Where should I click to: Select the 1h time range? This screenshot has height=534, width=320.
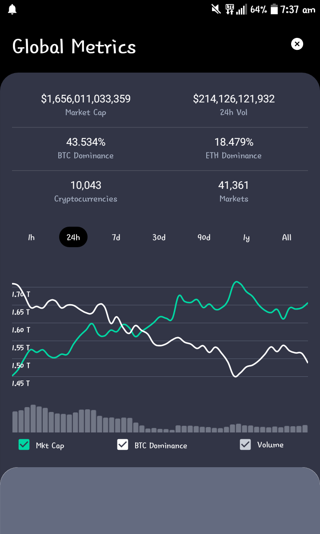[31, 237]
